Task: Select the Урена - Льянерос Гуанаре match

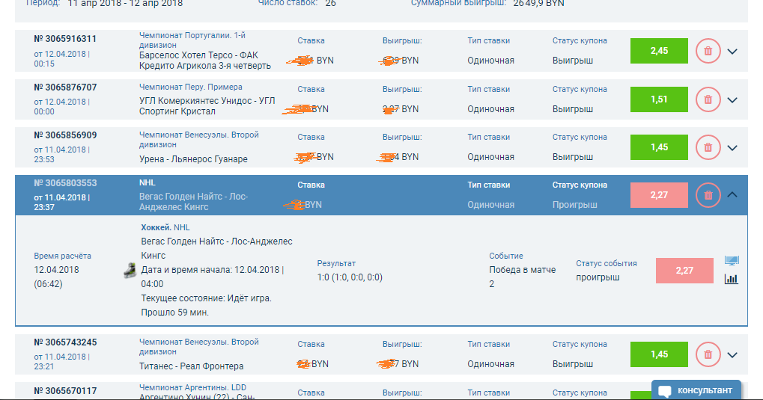Action: click(x=193, y=159)
